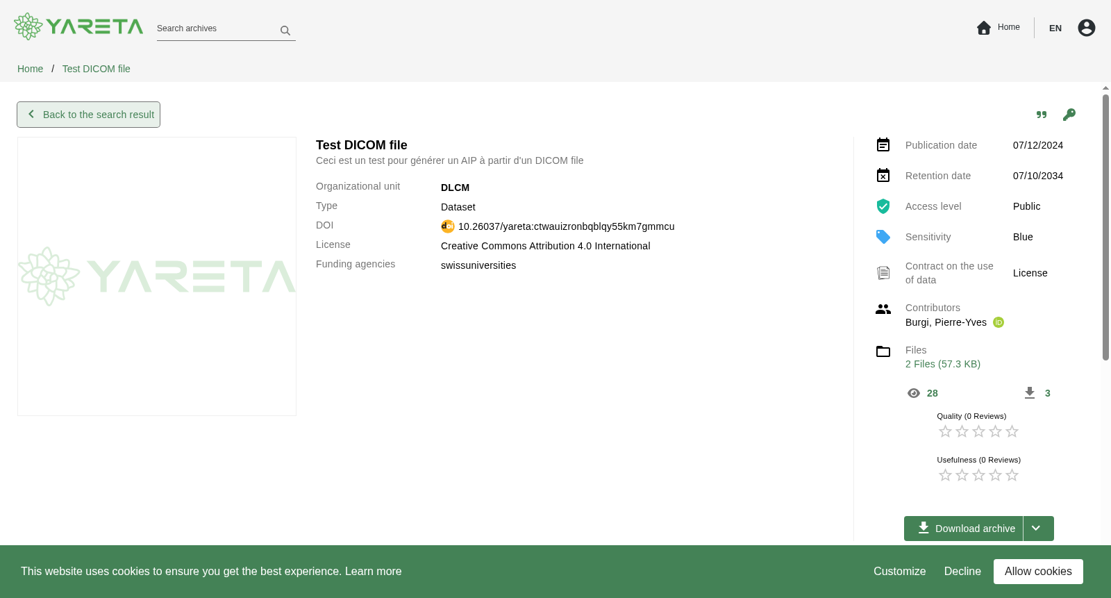
Task: Click the vertical page scrollbar
Action: point(1105,228)
